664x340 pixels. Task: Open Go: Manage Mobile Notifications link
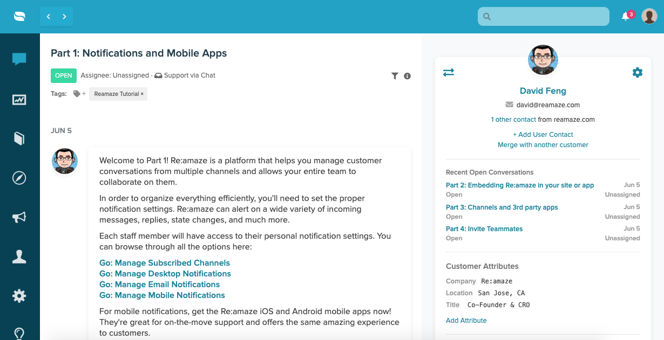(x=162, y=295)
